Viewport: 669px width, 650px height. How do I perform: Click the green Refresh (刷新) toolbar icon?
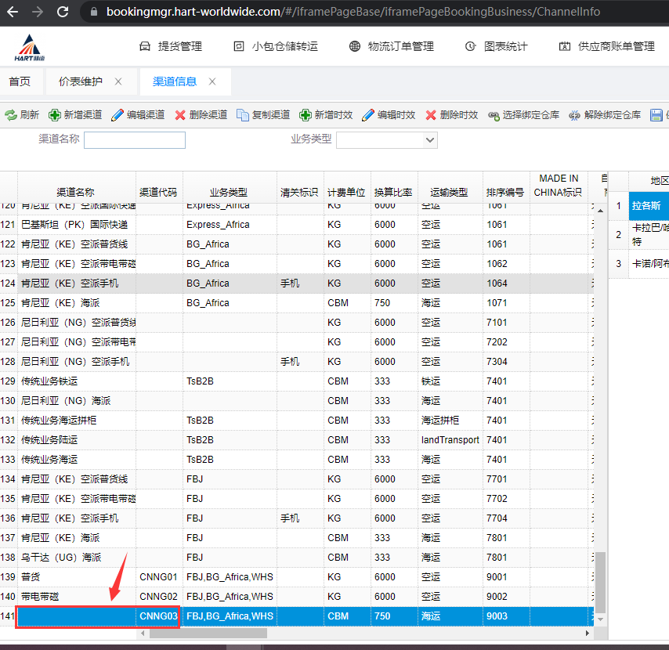point(11,115)
